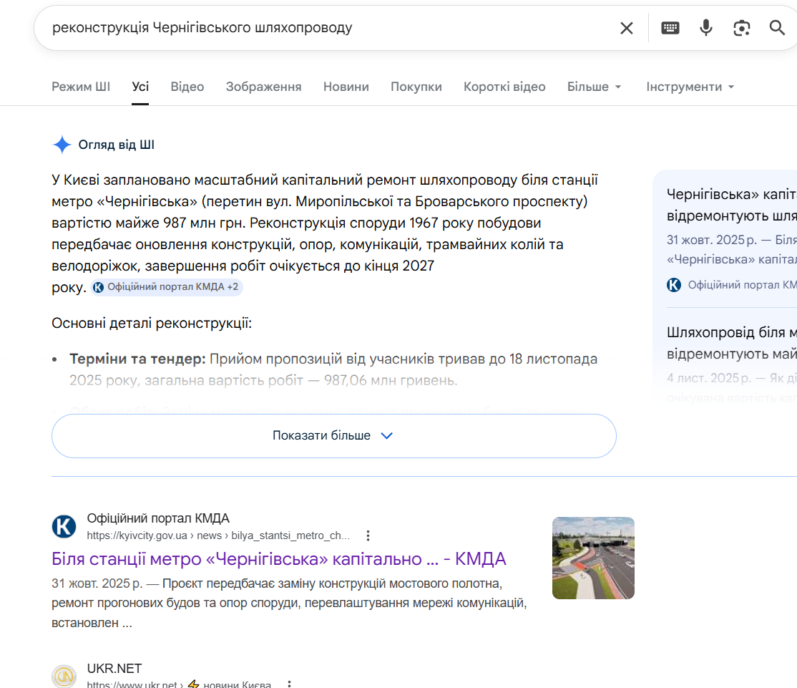Click into the search query input field
797x688 pixels.
click(x=322, y=28)
